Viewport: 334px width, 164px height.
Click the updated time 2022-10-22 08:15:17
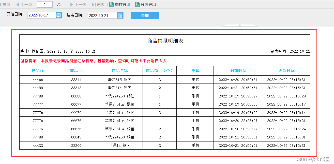[286, 104]
